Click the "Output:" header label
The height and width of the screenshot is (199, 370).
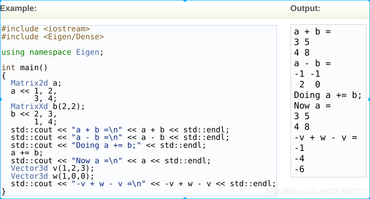(x=305, y=8)
